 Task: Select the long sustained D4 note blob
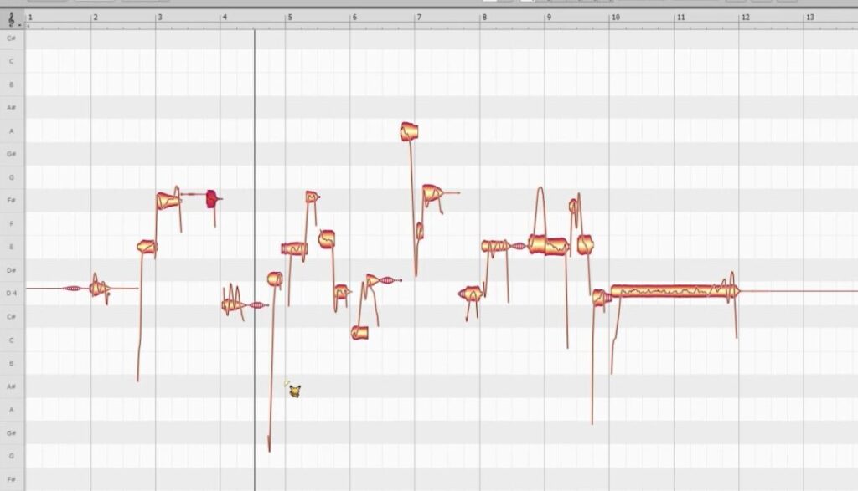(x=675, y=291)
